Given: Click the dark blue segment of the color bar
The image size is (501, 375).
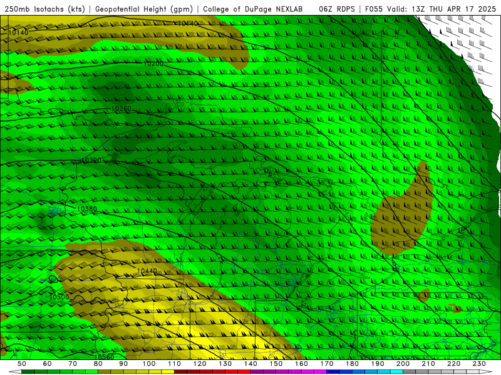Looking at the screenshot, I should (x=333, y=372).
